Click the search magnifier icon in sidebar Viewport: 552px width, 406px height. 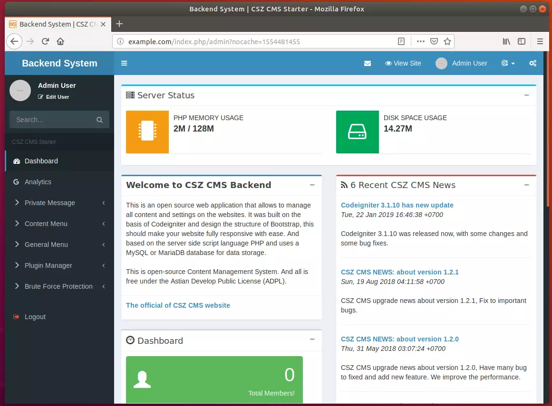pyautogui.click(x=100, y=120)
